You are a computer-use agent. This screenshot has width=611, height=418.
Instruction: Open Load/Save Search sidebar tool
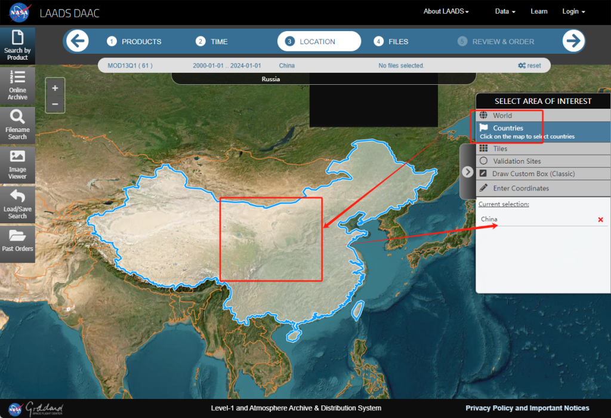pyautogui.click(x=17, y=205)
